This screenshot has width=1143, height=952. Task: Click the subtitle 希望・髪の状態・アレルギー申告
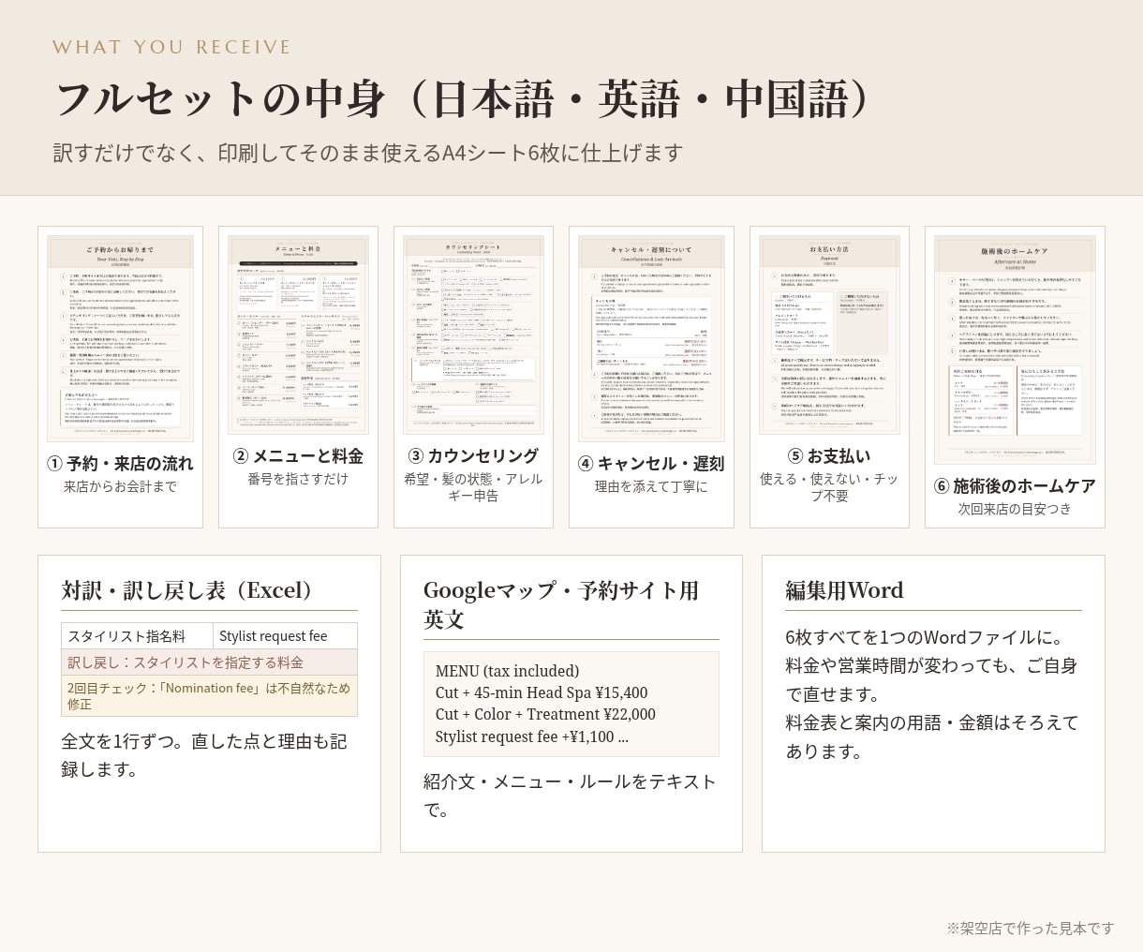(x=473, y=487)
